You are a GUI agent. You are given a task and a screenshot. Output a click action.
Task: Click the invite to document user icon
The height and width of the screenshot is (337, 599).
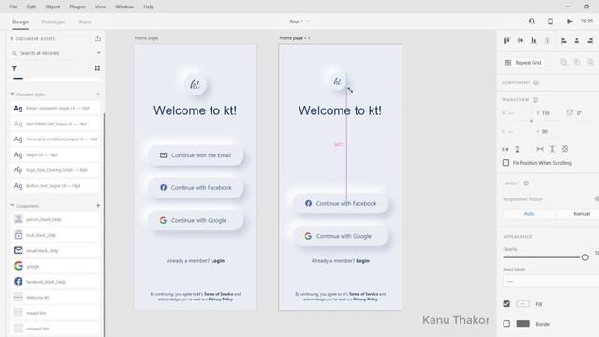[532, 22]
